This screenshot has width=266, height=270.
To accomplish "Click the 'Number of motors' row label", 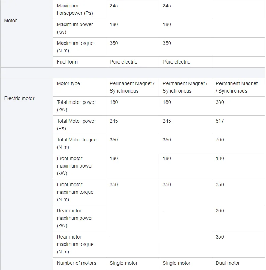I will point(76,263).
